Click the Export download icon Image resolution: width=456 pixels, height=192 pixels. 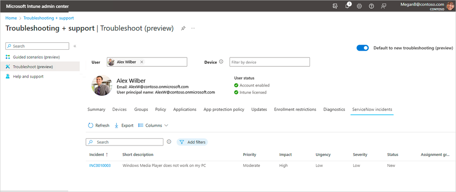pos(116,125)
